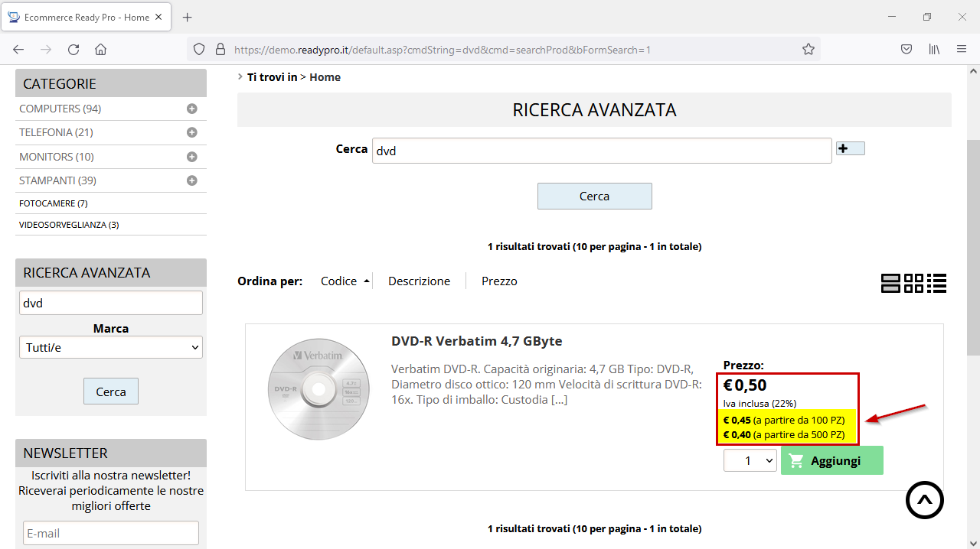View site security padlock info
Viewport: 980px width, 549px height.
pyautogui.click(x=220, y=50)
